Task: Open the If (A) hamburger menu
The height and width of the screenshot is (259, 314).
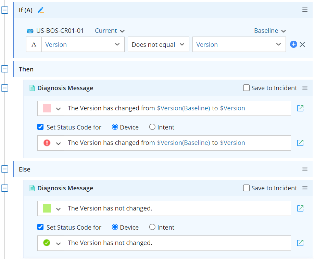Action: (x=305, y=10)
